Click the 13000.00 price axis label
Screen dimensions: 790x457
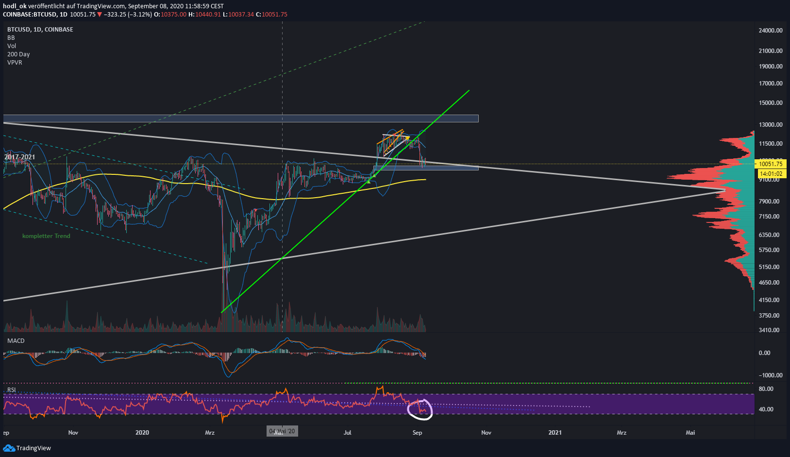coord(771,125)
